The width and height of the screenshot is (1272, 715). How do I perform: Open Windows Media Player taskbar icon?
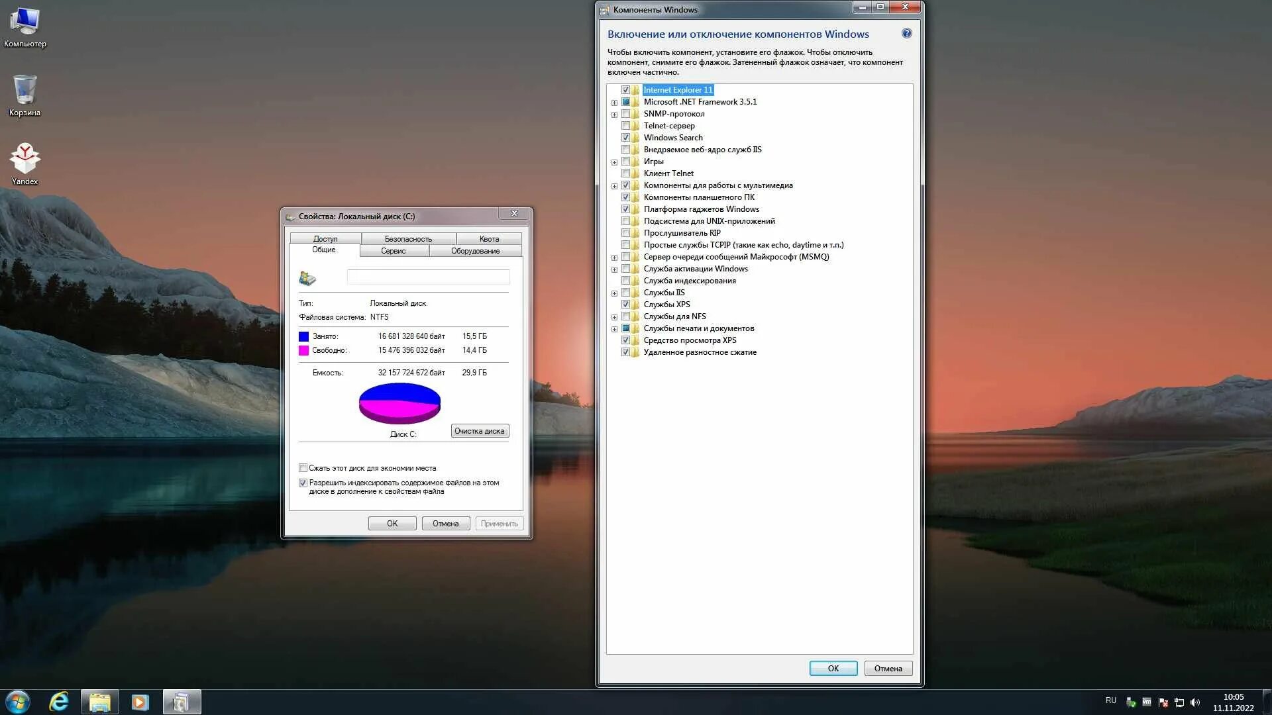(x=140, y=702)
